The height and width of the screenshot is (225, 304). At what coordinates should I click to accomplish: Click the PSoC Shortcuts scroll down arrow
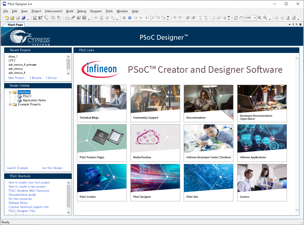pyautogui.click(x=69, y=213)
